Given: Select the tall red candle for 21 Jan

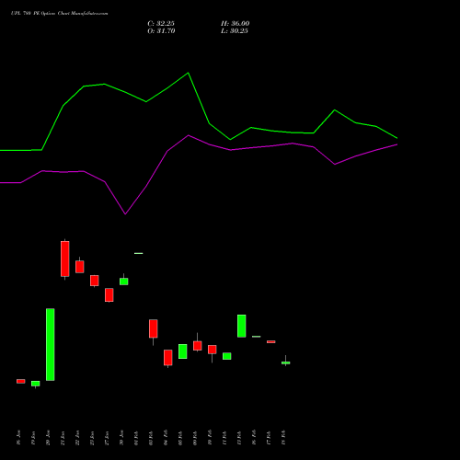Looking at the screenshot, I should tap(65, 259).
